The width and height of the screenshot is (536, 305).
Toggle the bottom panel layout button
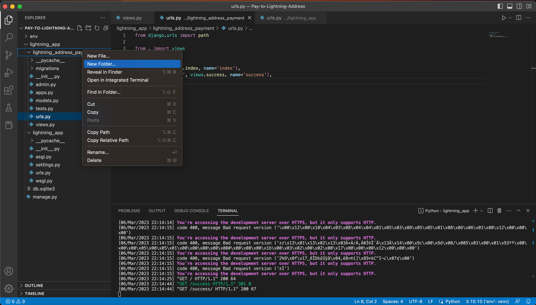(510, 6)
